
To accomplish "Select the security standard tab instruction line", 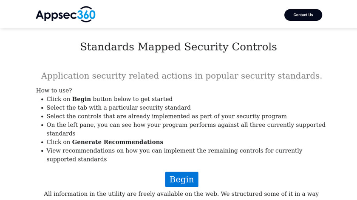I will [x=119, y=108].
